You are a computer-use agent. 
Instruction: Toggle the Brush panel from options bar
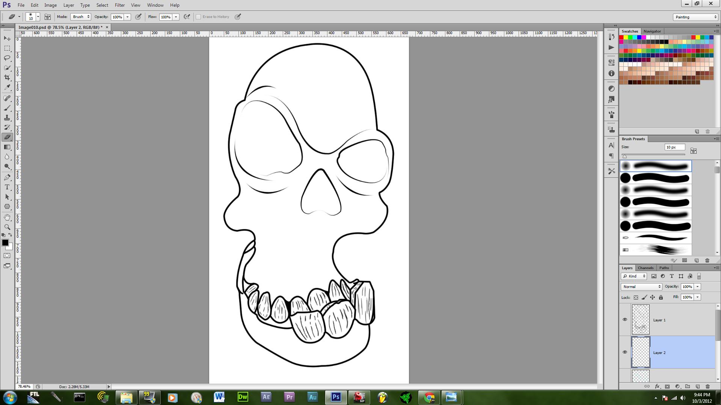pyautogui.click(x=48, y=17)
